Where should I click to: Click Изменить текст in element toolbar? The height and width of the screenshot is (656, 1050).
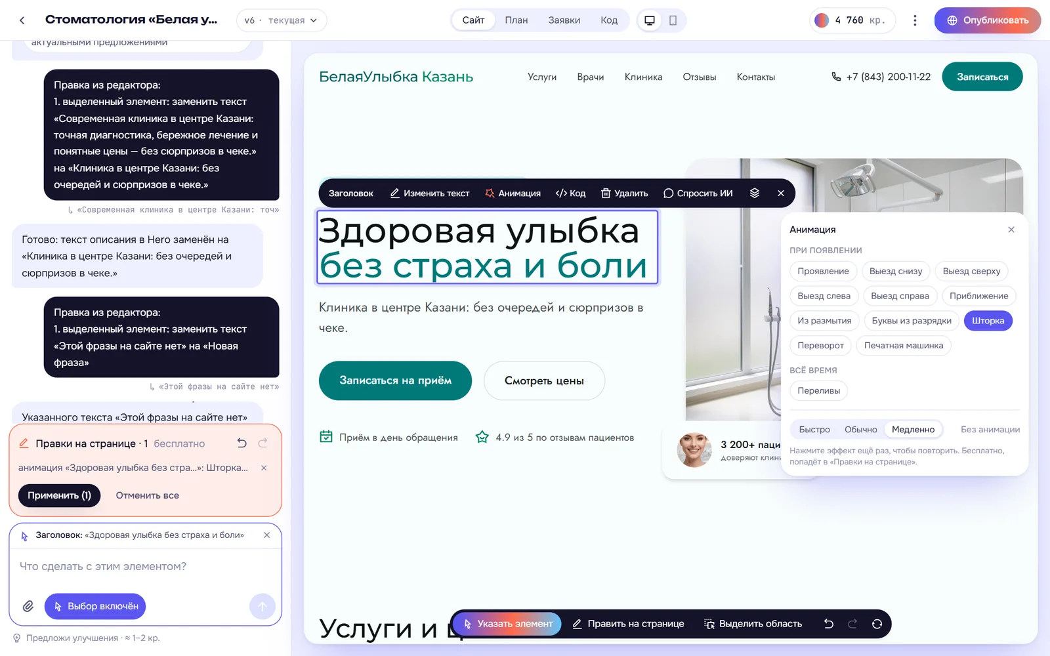[x=430, y=194]
